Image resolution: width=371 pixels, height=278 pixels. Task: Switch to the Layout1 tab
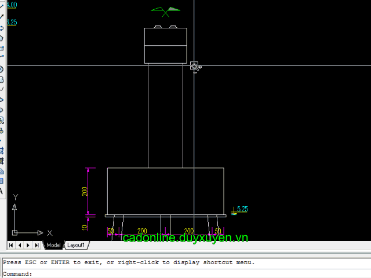(75, 245)
